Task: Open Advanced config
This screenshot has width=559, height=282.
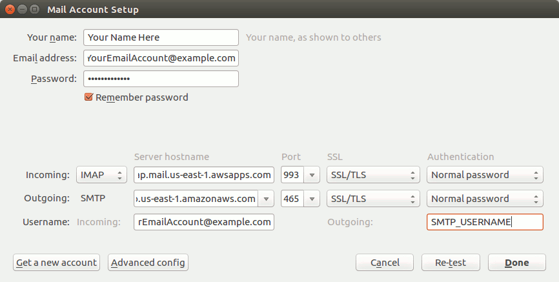Action: point(148,263)
